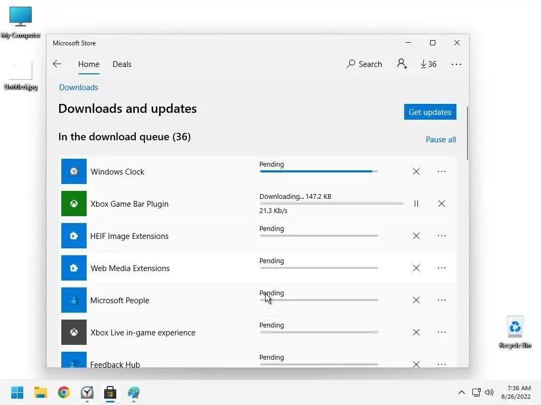Open the clock and date 7:36 AM

(x=516, y=392)
